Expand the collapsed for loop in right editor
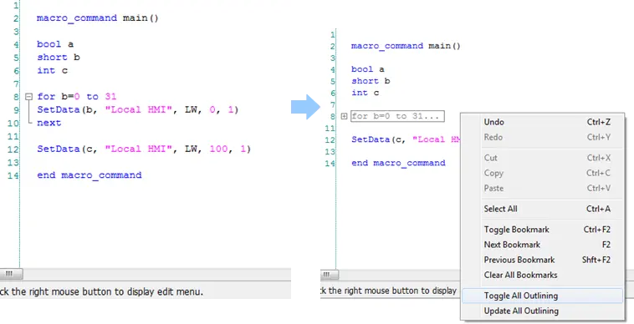Screen dimensions: 634x324 [x=344, y=116]
